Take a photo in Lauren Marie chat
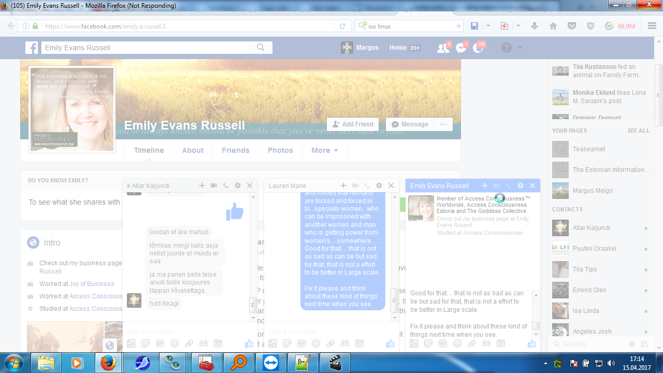The image size is (663, 373). [359, 343]
